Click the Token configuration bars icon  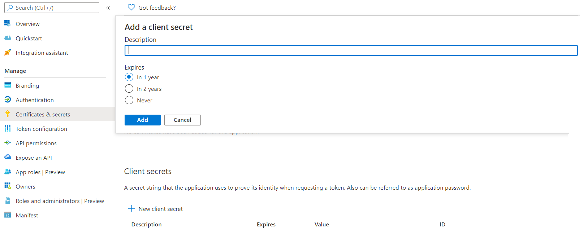pyautogui.click(x=8, y=128)
